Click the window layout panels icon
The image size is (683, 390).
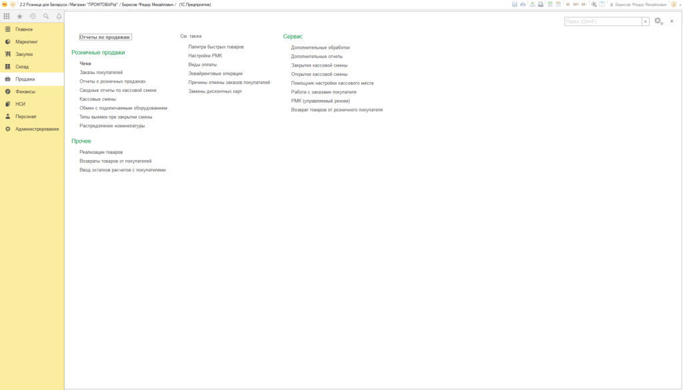pyautogui.click(x=602, y=5)
